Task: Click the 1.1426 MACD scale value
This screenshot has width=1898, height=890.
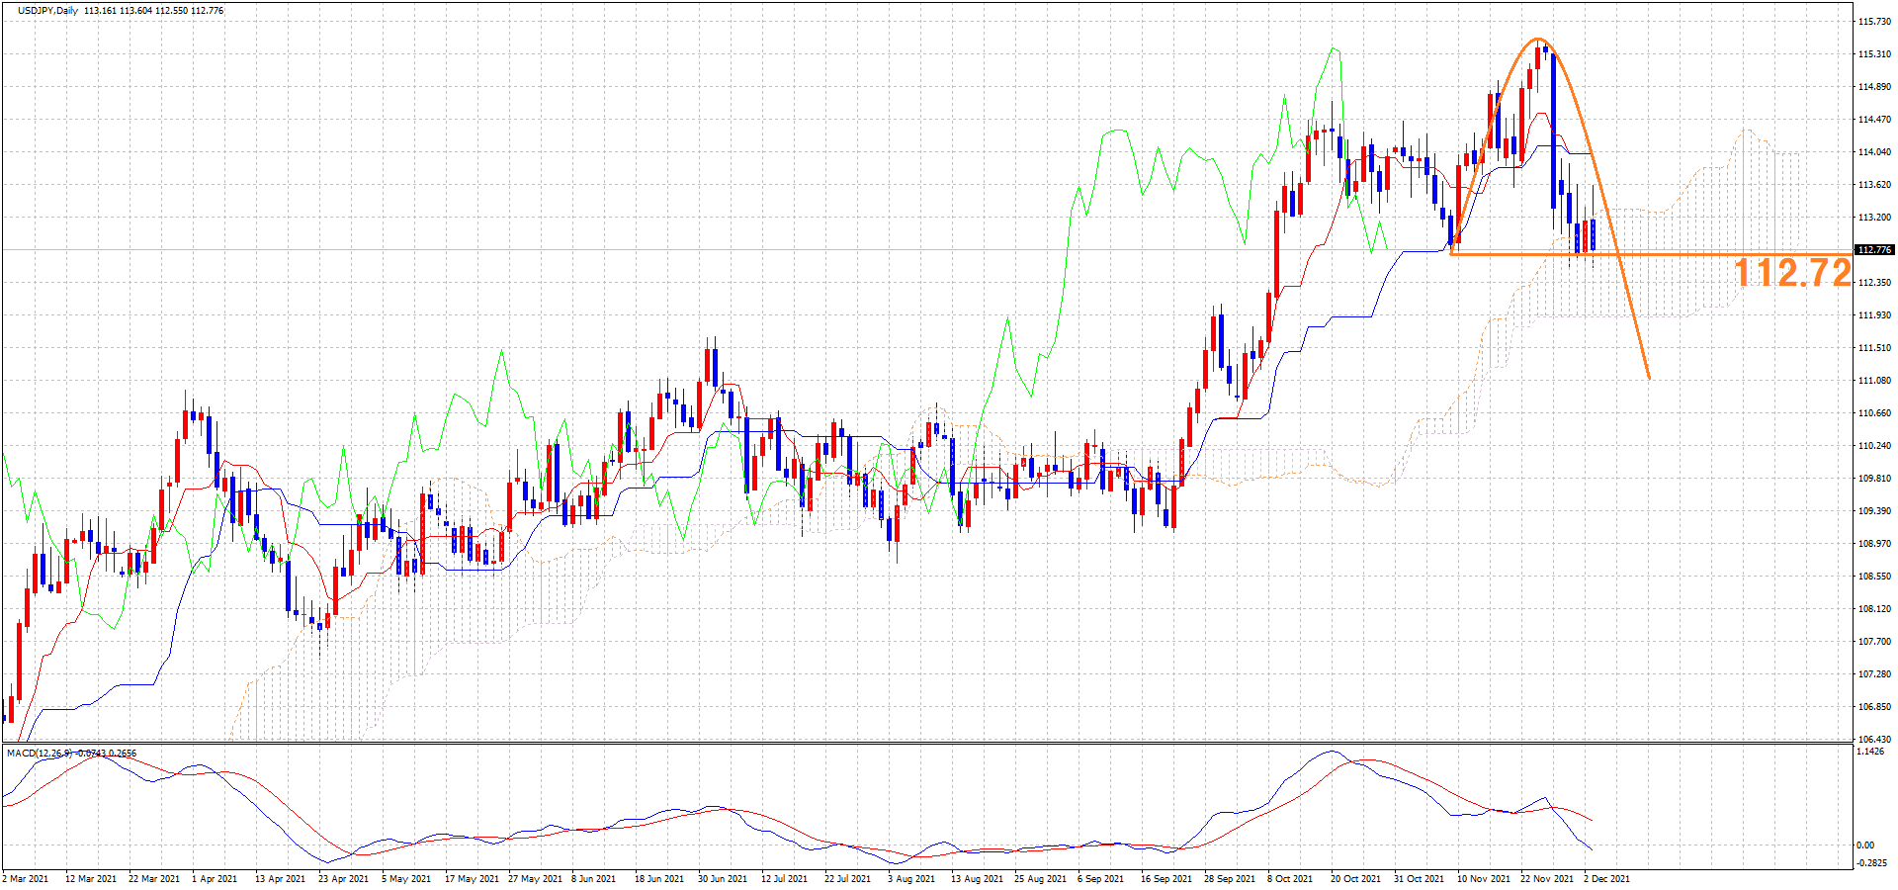Action: tap(1870, 753)
